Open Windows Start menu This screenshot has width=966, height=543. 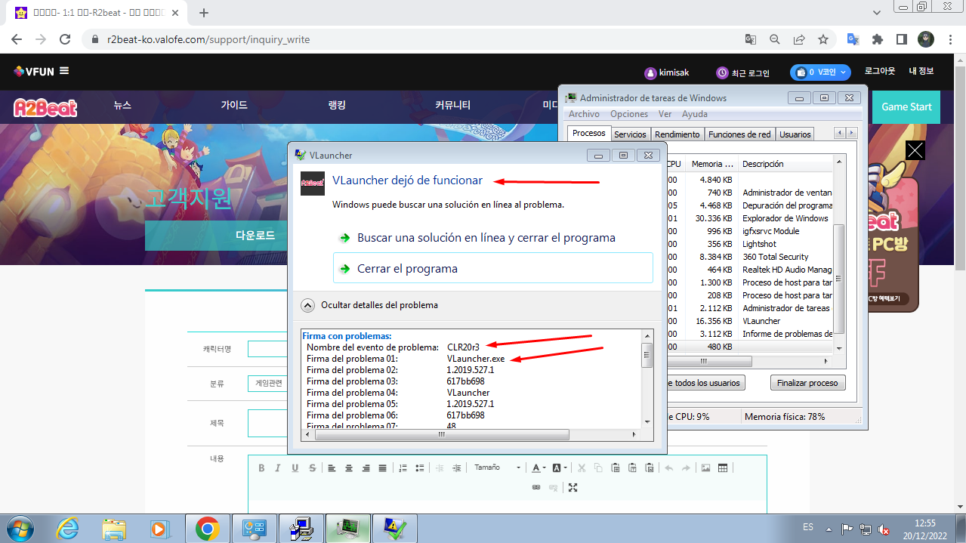coord(19,529)
